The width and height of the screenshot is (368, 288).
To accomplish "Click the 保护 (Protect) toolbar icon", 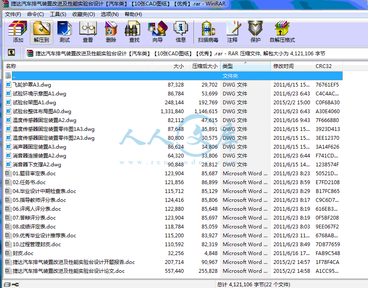I will click(x=255, y=32).
